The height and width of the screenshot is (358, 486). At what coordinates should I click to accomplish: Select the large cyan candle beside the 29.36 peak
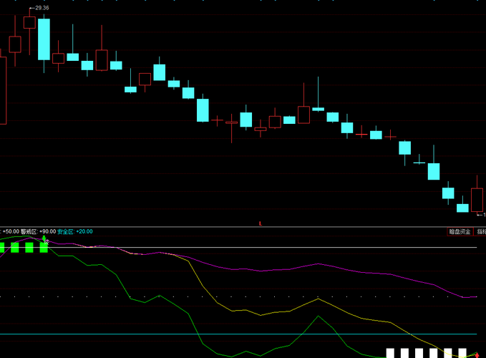44,39
